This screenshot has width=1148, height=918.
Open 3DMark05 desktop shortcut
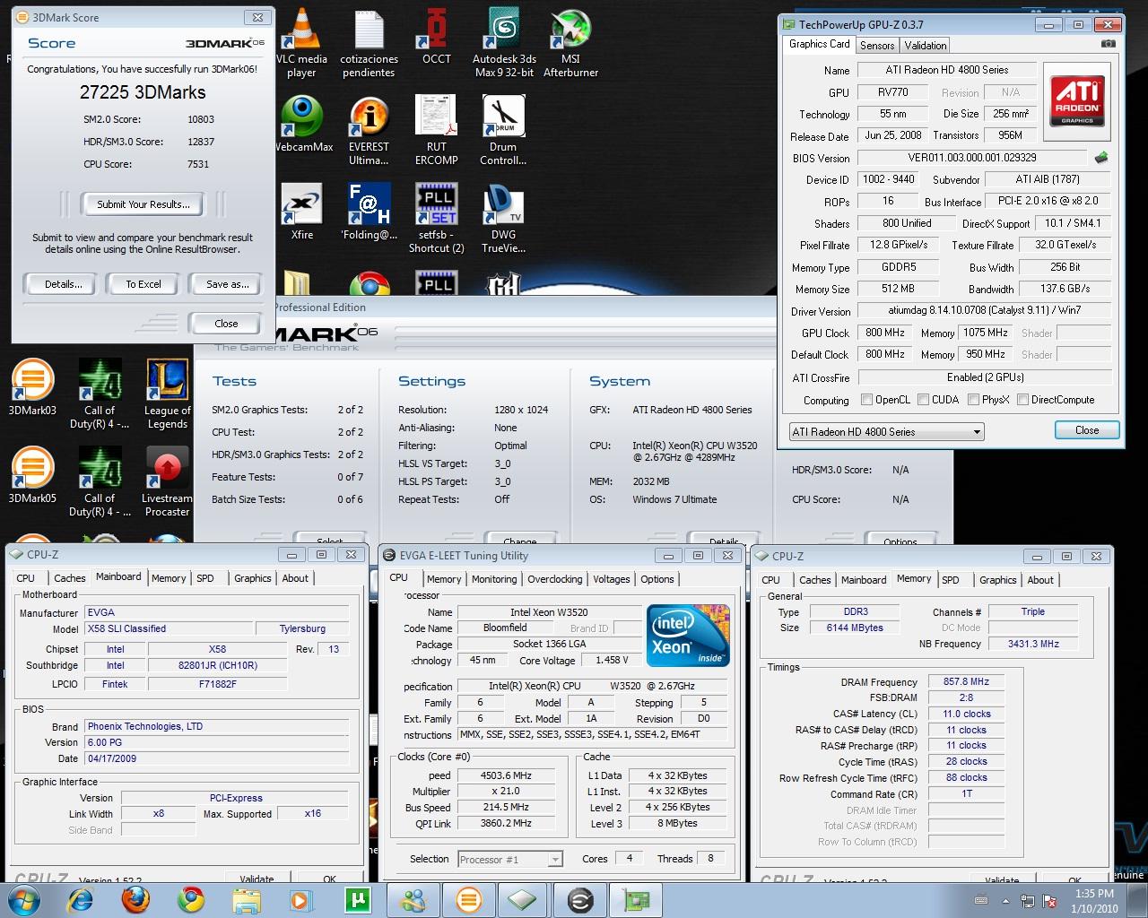point(32,475)
